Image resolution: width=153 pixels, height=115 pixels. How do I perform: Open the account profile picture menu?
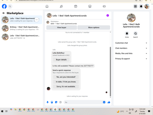click(x=147, y=6)
